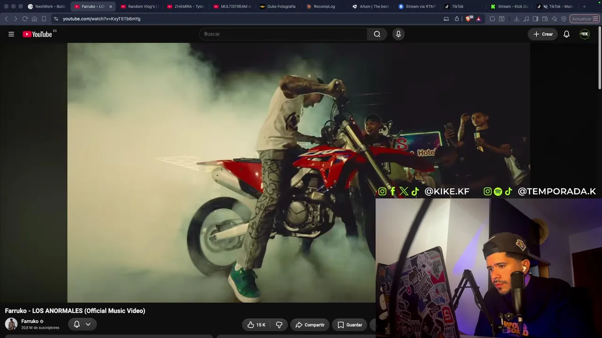Like the video (15 K)

pos(256,325)
